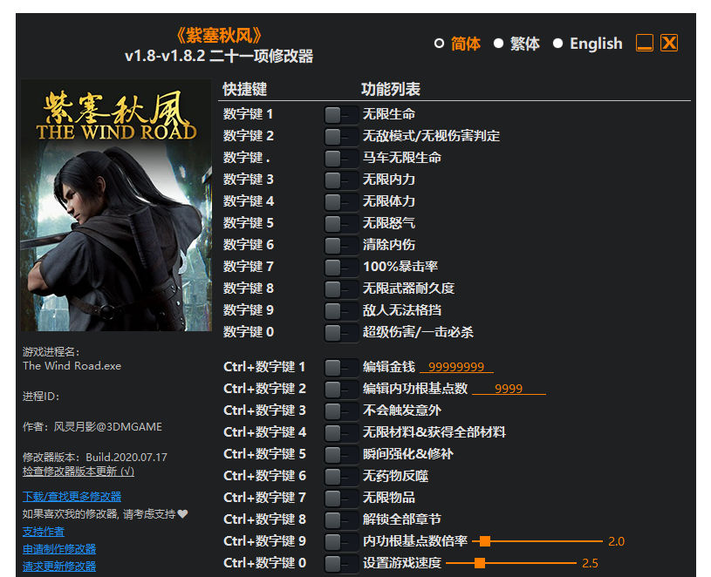Viewport: 711px width, 577px height.
Task: Click the multiplier value 2.0
Action: [x=616, y=541]
